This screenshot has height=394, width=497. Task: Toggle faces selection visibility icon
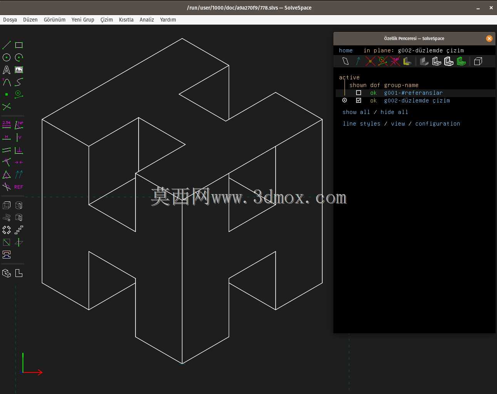tap(407, 61)
